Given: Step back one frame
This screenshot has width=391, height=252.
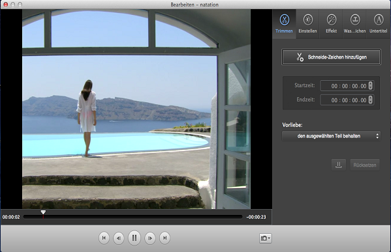Looking at the screenshot, I should click(119, 238).
